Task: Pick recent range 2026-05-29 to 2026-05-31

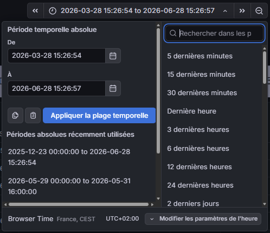Action: (69, 187)
